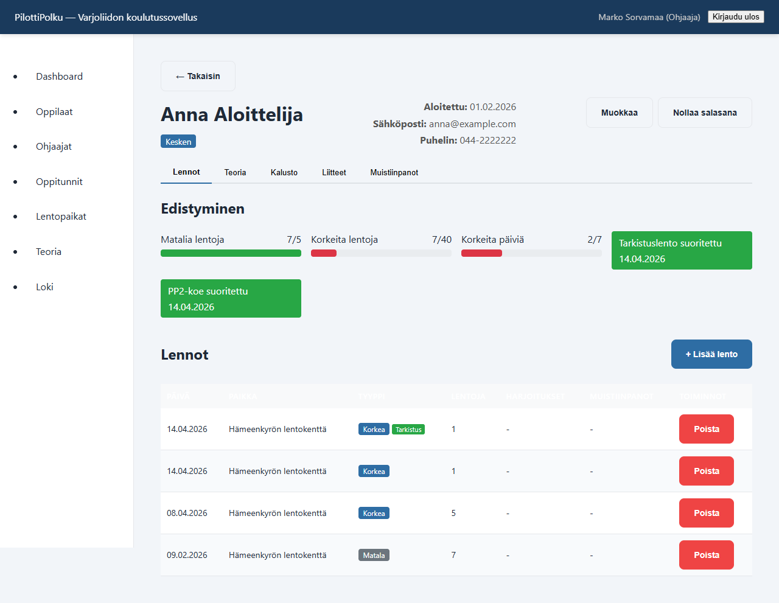779x603 pixels.
Task: Open Oppilaat in the sidebar
Action: [54, 112]
